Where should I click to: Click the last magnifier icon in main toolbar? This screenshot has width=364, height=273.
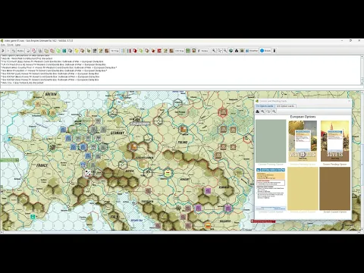coord(225,51)
